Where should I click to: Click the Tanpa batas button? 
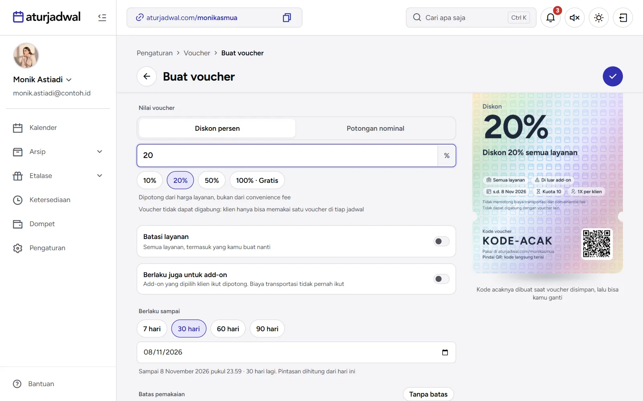pos(428,394)
